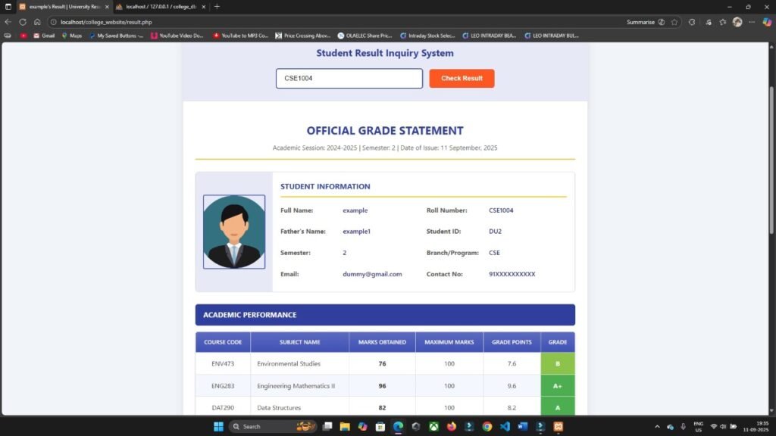Reload the page with refresh icon
The width and height of the screenshot is (776, 436).
[x=21, y=22]
